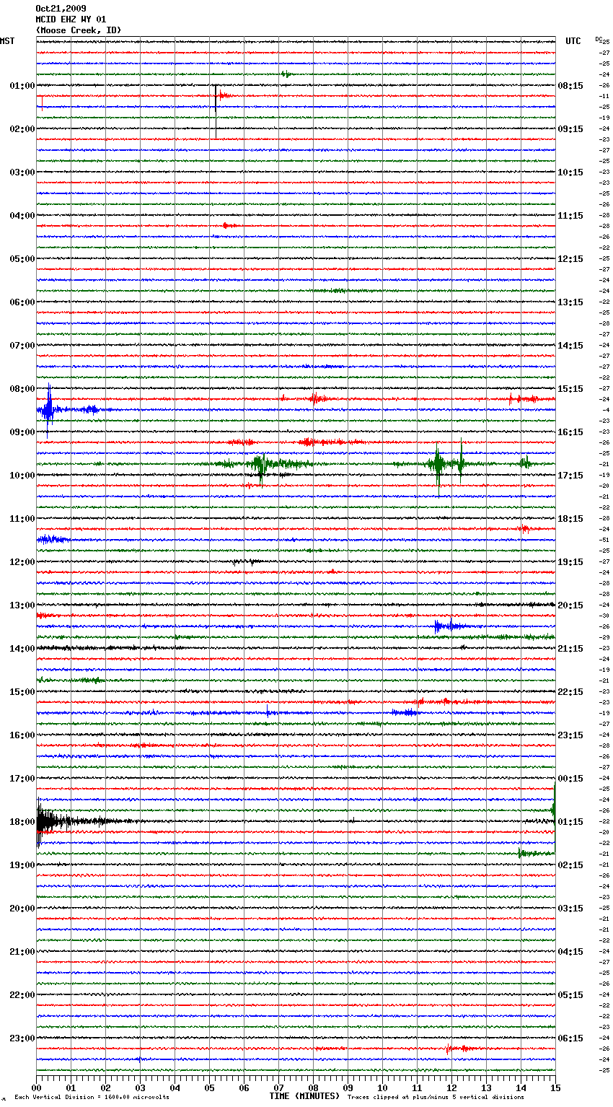
Task: Select the 10:00 MST time label
Action: 22,476
